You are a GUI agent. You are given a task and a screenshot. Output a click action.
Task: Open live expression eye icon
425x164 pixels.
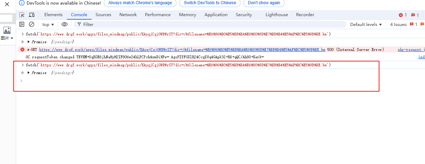coord(65,24)
